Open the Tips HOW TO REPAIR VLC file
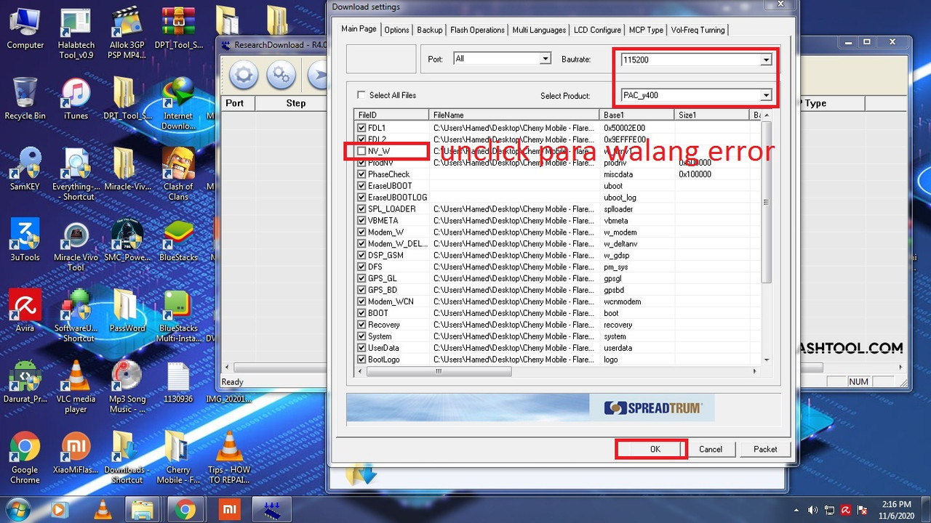931x523 pixels. [230, 458]
